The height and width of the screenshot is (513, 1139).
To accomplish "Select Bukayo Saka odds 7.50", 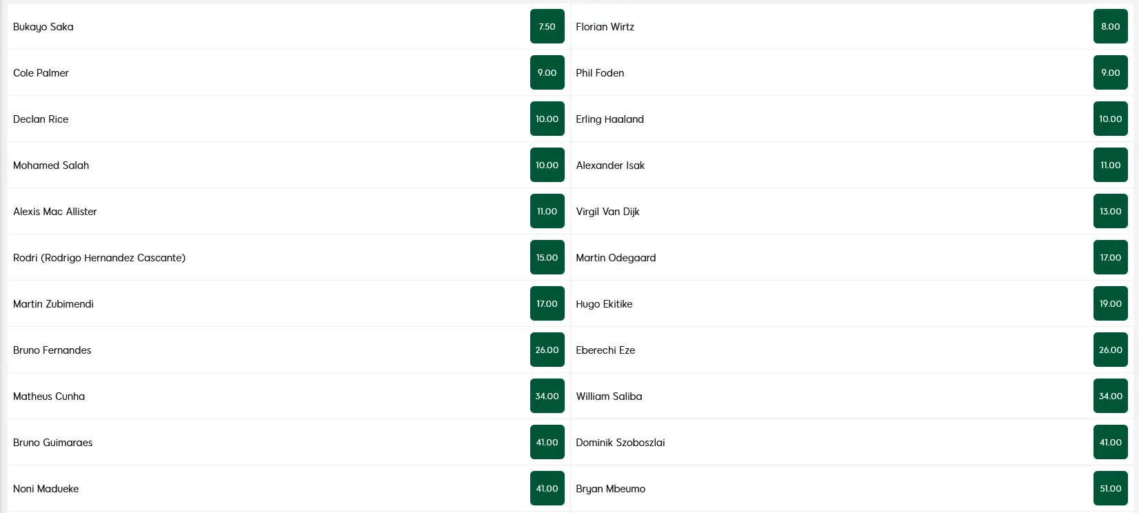I will 547,26.
